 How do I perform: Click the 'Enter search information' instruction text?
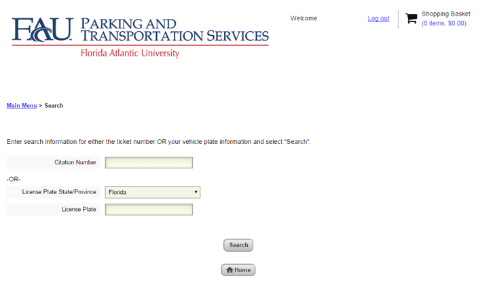(158, 142)
